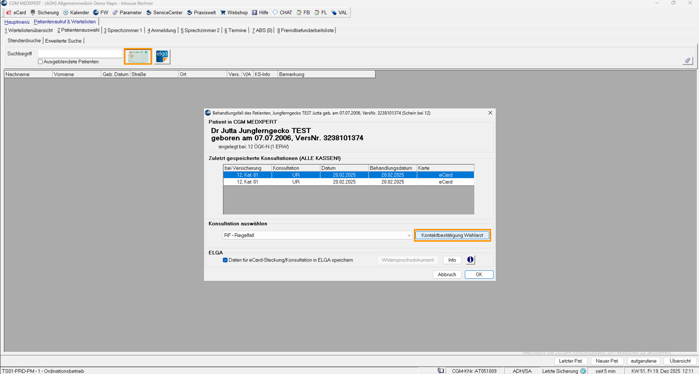Confirm the dialog with OK

(x=479, y=274)
